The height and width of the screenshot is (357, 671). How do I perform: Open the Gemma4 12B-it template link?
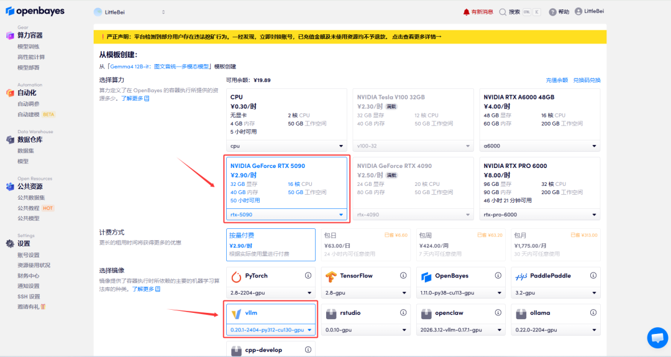tap(160, 67)
